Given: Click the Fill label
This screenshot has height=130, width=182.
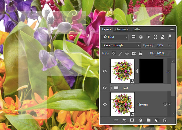Looking at the screenshot, I should click(x=152, y=54).
